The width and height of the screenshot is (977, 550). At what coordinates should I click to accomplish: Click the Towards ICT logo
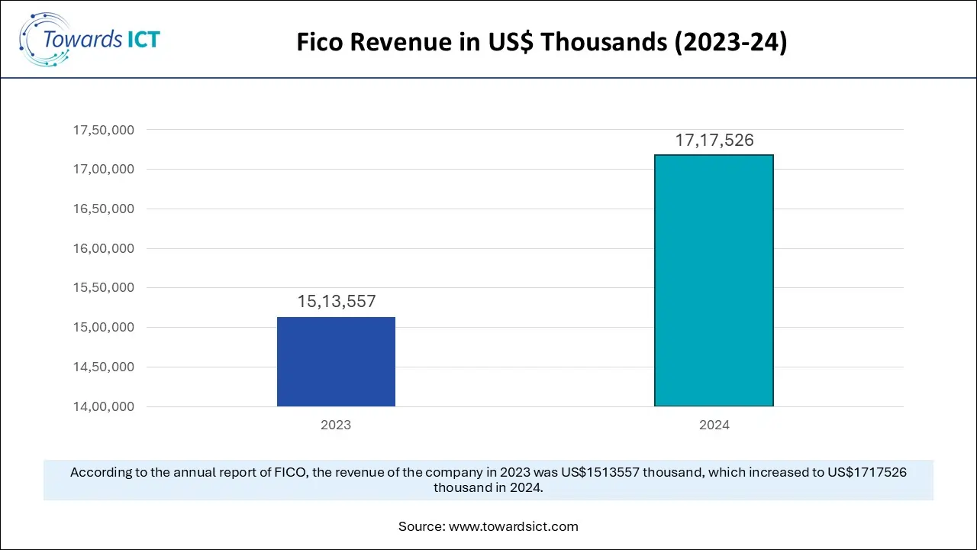pyautogui.click(x=89, y=38)
